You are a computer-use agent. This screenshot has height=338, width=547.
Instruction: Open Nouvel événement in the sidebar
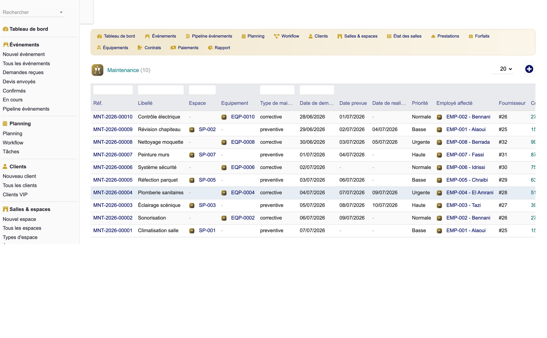point(24,54)
